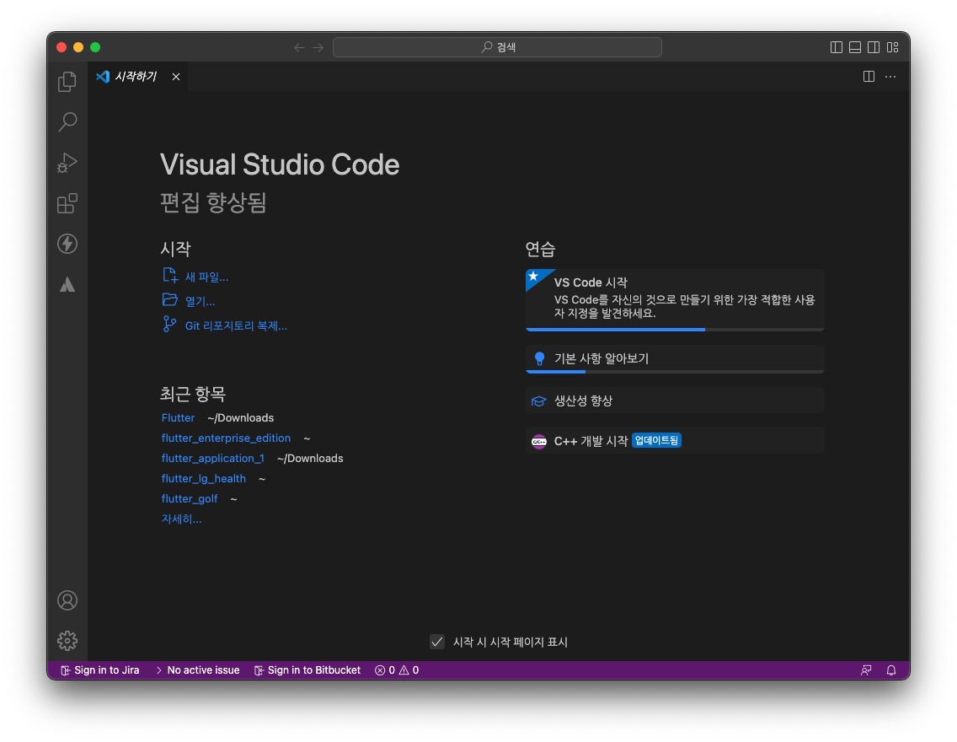Viewport: 957px width, 742px height.
Task: Click the 기본 사항 알아보기 progress bar
Action: click(x=675, y=371)
